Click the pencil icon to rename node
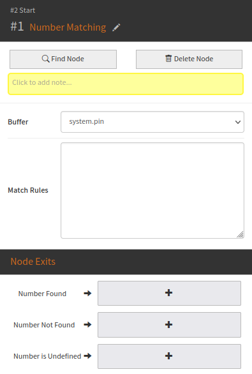This screenshot has height=374, width=252. coord(116,27)
